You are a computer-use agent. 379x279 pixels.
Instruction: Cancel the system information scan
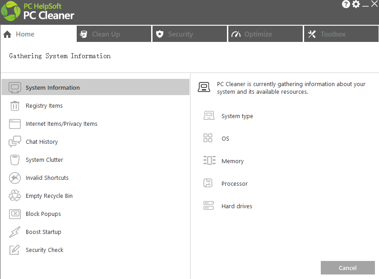point(347,268)
